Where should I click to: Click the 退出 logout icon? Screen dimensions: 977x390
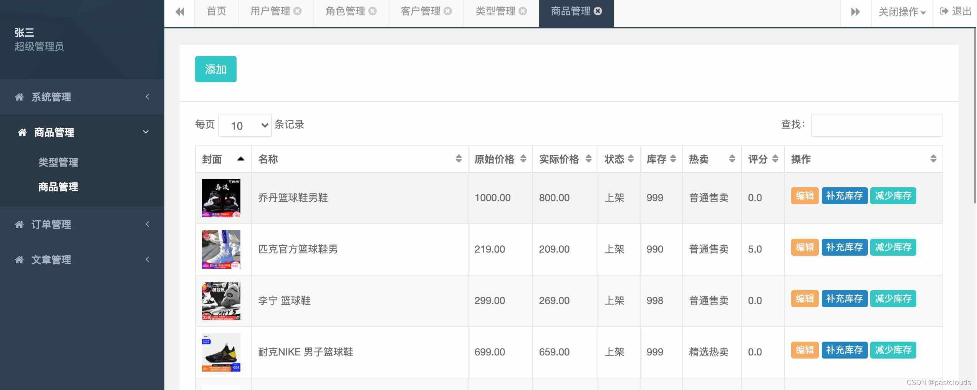pyautogui.click(x=944, y=11)
